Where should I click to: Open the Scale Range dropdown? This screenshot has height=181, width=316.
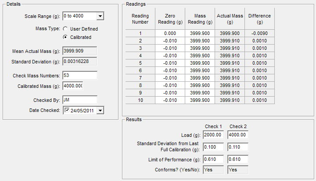point(100,16)
